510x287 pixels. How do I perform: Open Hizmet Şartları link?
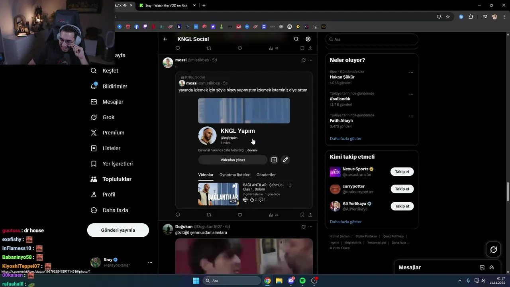click(x=340, y=236)
